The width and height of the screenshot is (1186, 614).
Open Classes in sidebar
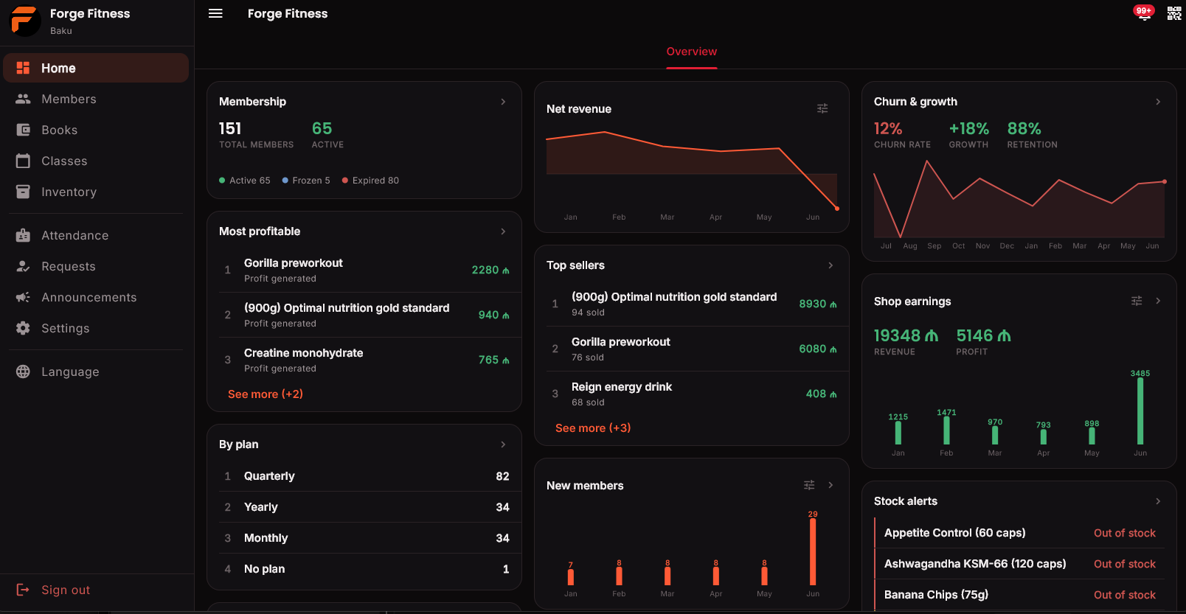coord(96,161)
